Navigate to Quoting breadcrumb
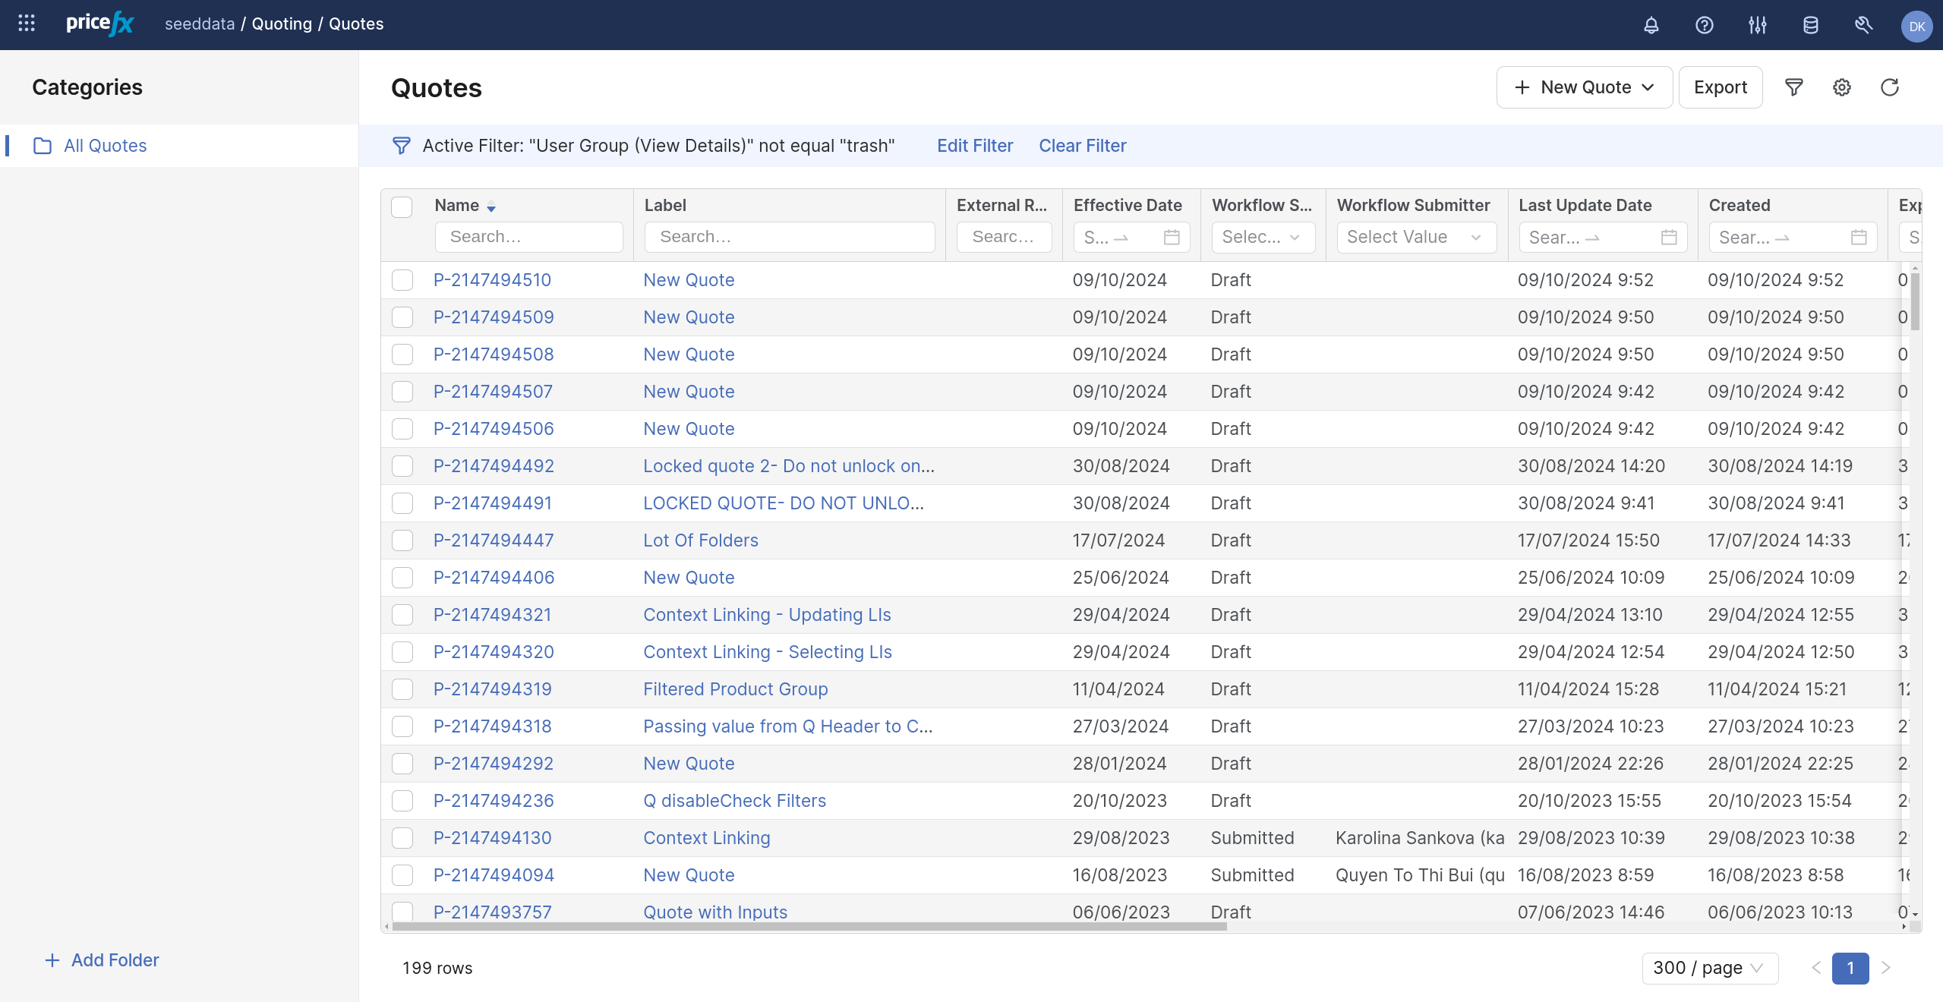Screen dimensions: 1943x1002 tap(282, 24)
